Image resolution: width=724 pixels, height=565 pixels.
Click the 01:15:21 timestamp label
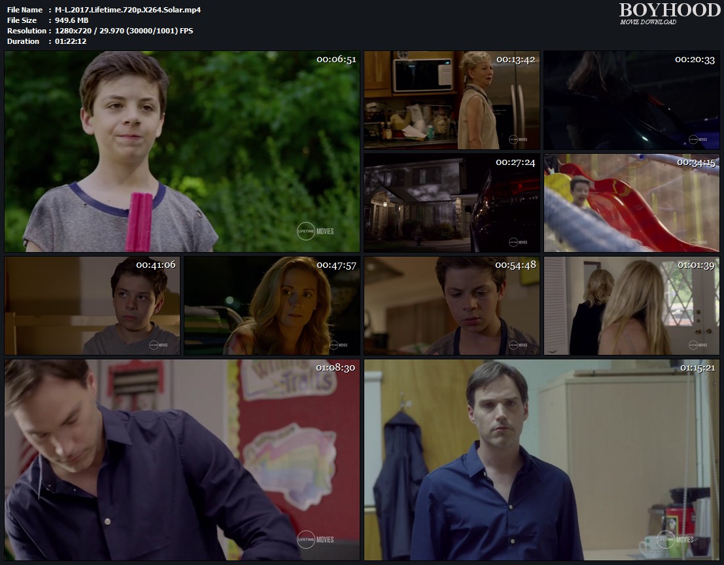(x=699, y=367)
